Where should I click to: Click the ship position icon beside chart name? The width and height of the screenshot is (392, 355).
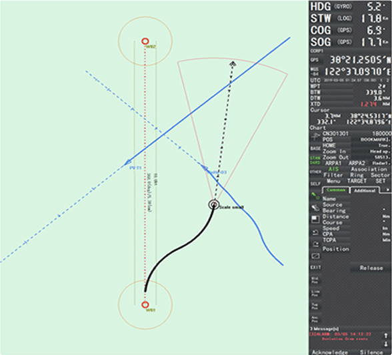coord(315,136)
